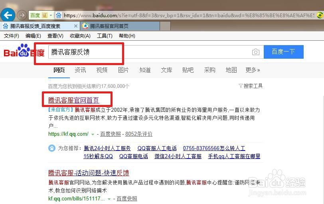
Task: Open a new blank browser tab
Action: [165, 26]
